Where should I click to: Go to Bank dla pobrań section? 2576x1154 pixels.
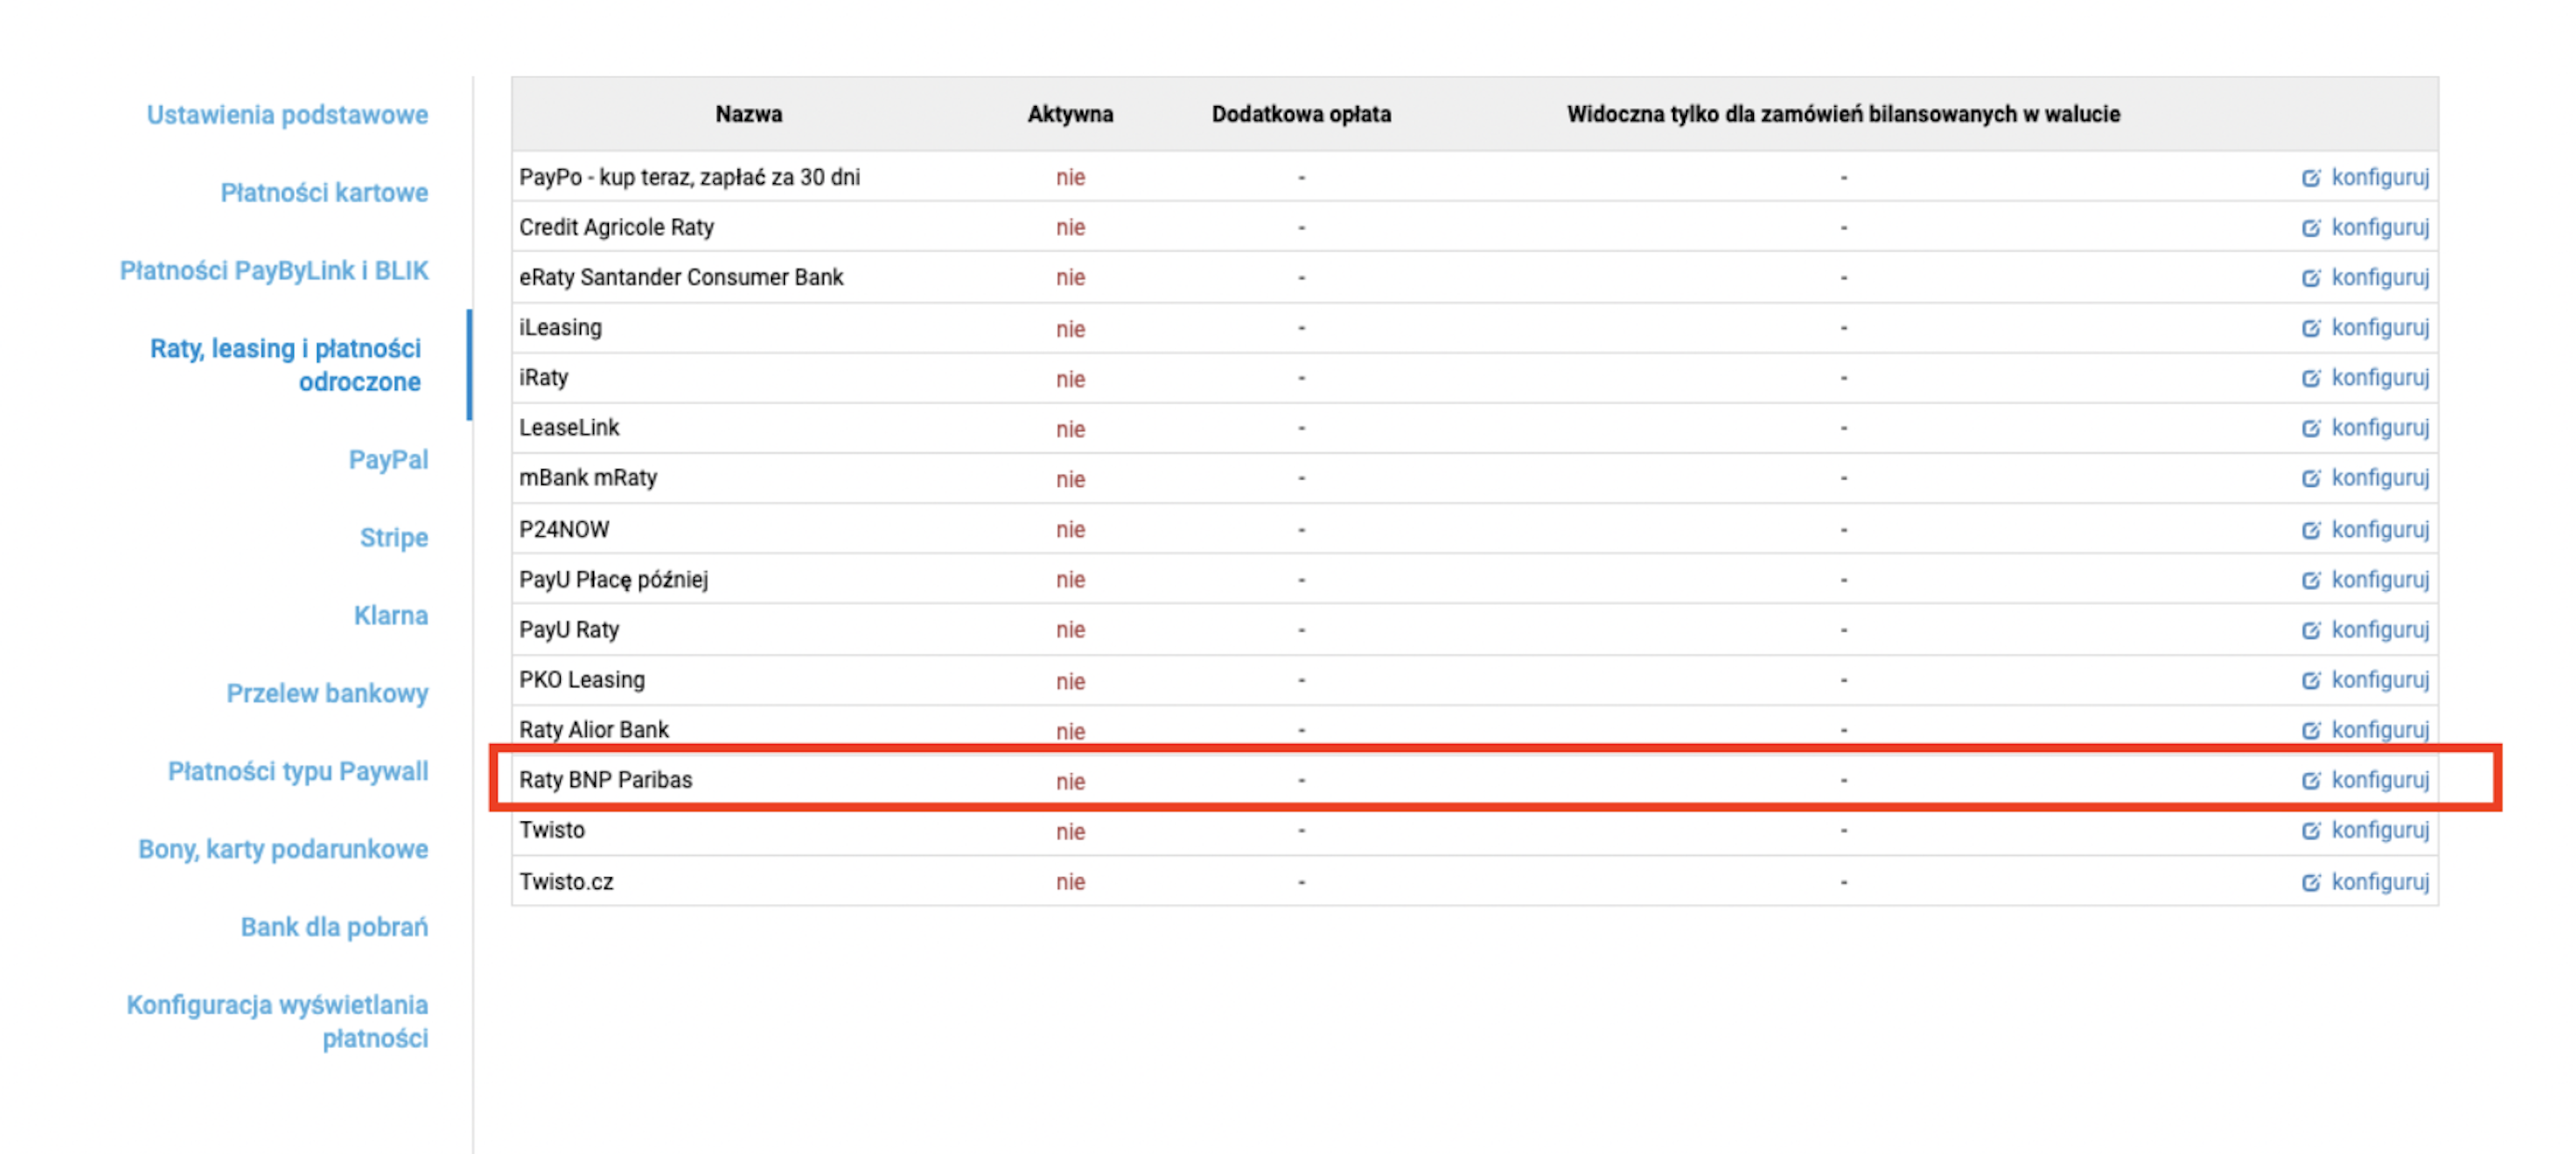(334, 927)
